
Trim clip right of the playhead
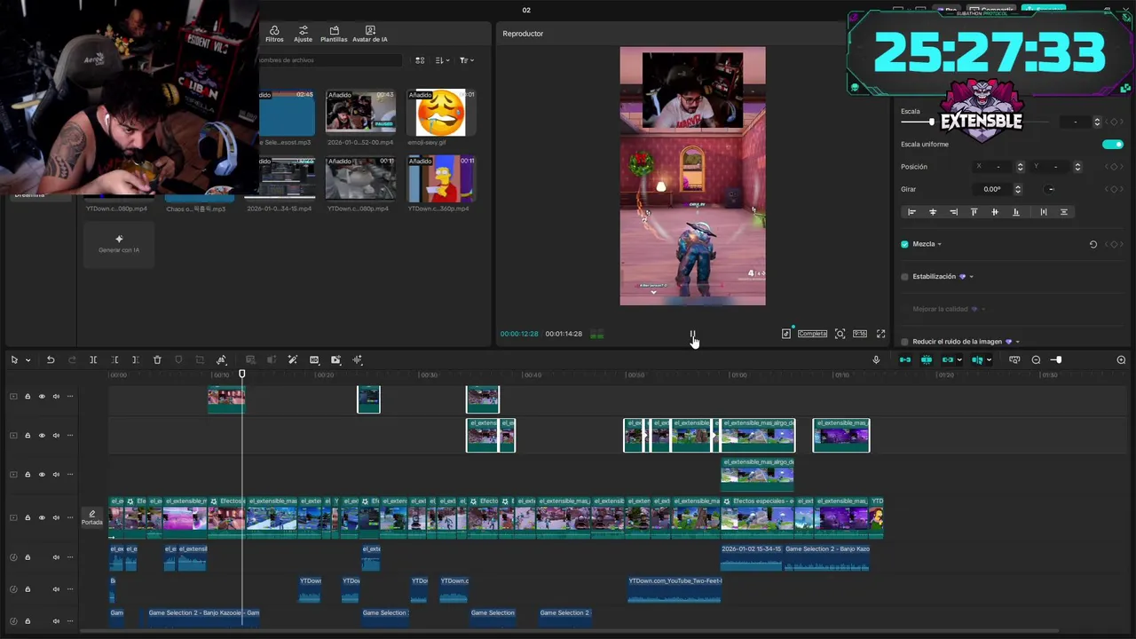(135, 360)
